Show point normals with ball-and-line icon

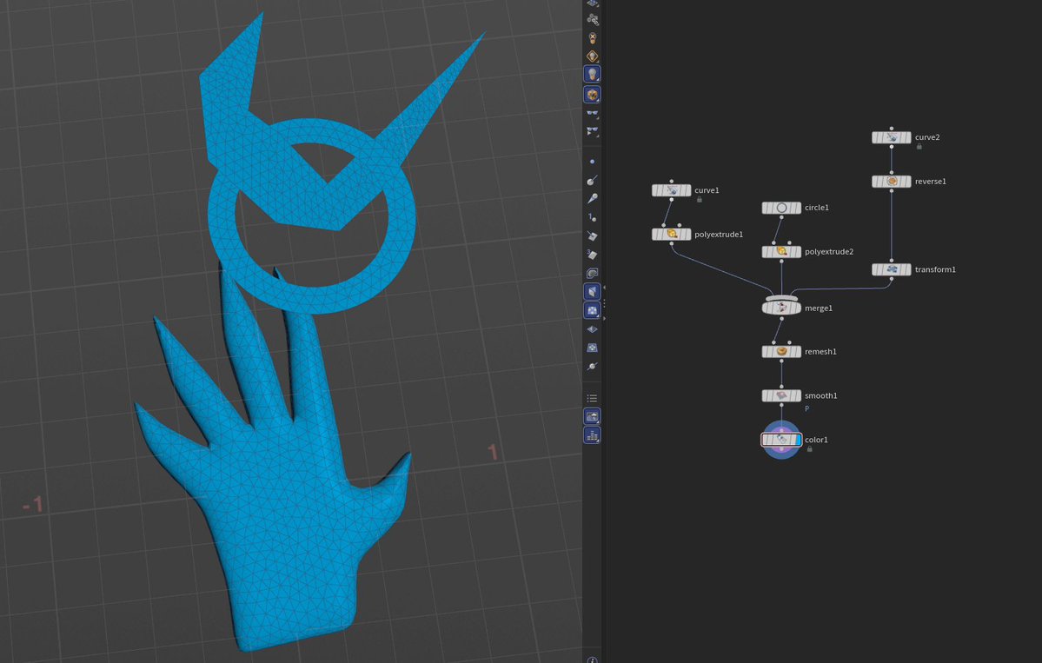pos(592,180)
